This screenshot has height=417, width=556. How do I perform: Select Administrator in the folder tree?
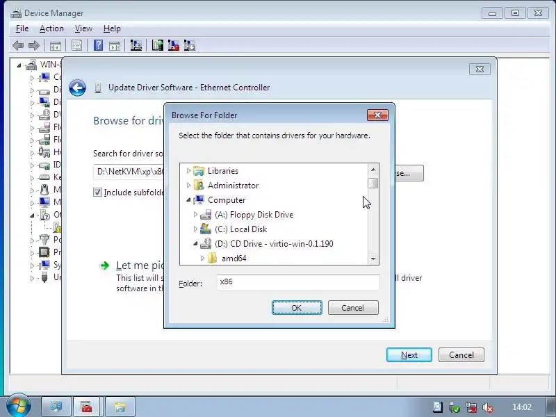[x=233, y=186]
